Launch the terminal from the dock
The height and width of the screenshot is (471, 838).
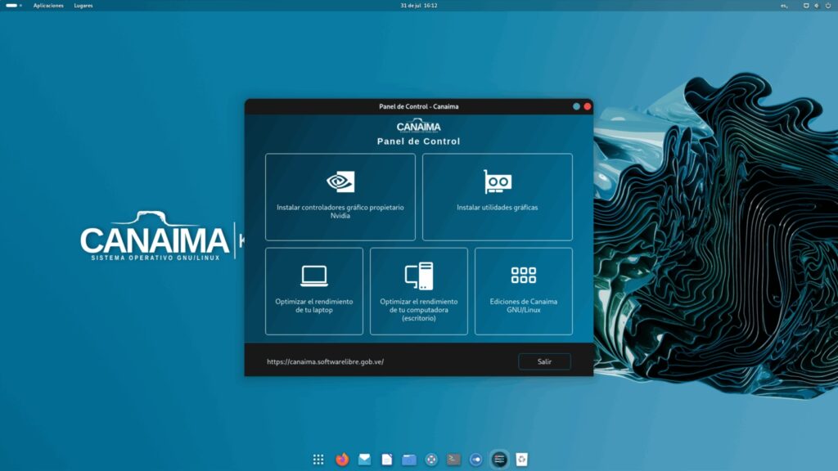click(453, 460)
